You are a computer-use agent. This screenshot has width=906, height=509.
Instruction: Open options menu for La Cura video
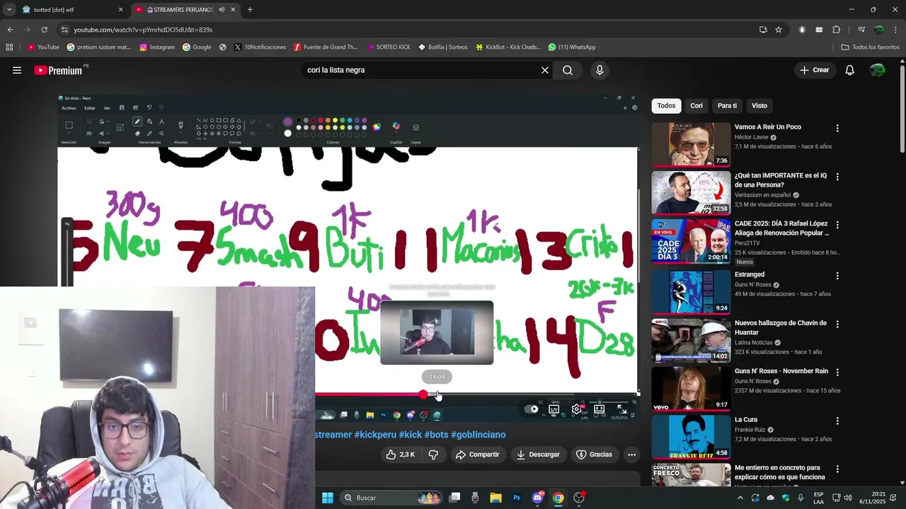coord(837,421)
